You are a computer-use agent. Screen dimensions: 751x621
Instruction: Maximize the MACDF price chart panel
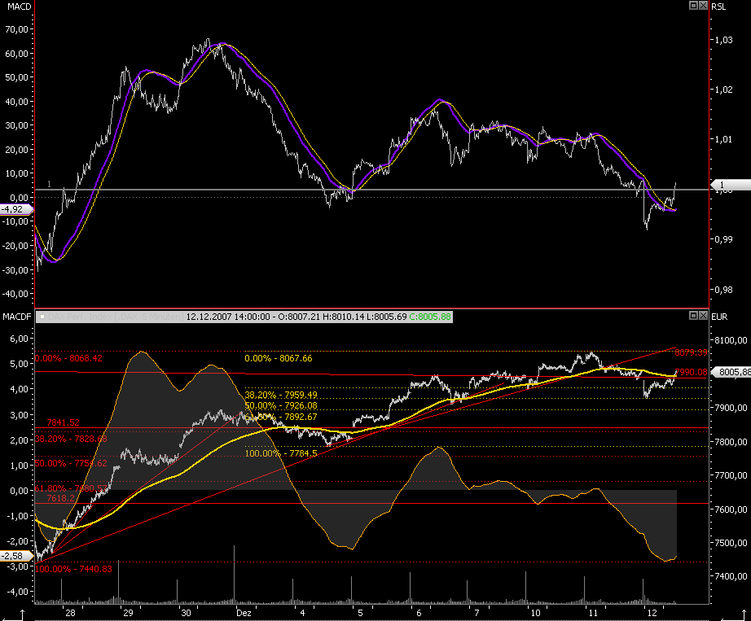[693, 315]
